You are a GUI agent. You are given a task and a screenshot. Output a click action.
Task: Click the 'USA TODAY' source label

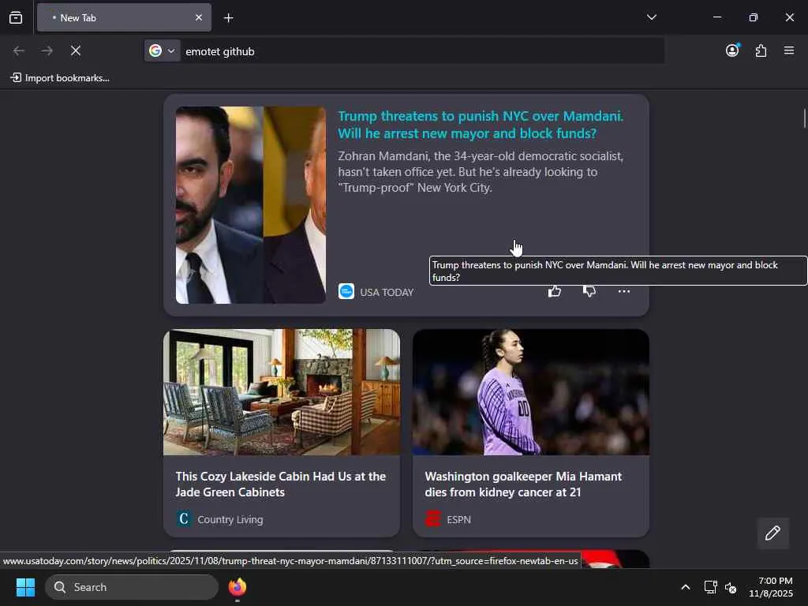pyautogui.click(x=387, y=292)
